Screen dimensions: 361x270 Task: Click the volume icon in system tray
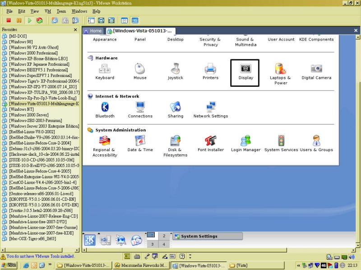pyautogui.click(x=352, y=257)
